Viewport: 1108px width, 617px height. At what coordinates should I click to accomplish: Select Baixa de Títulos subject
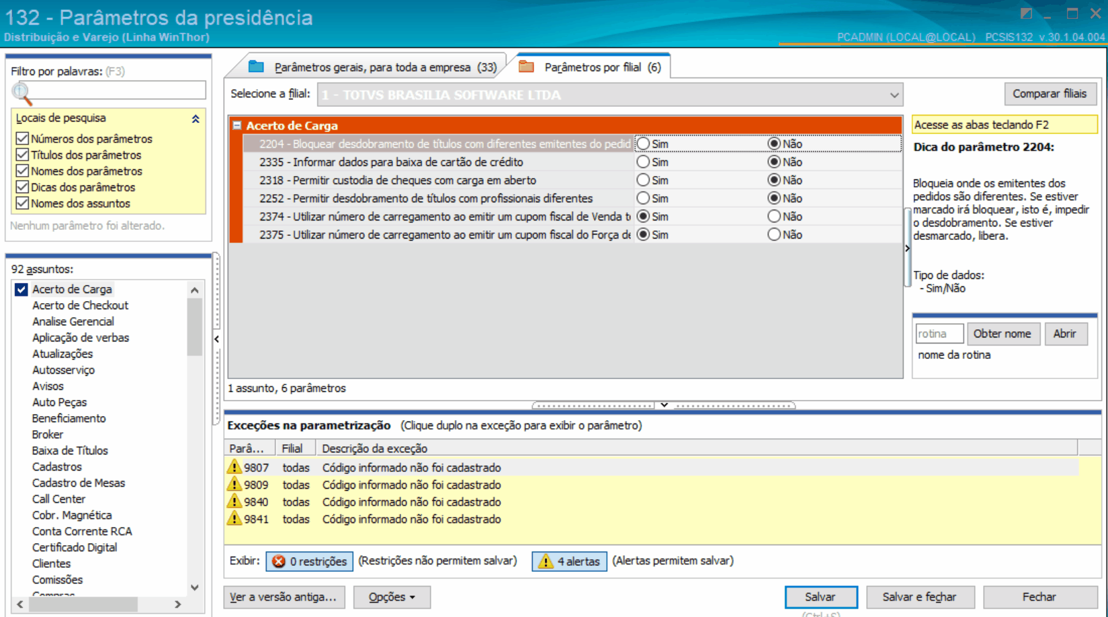click(x=70, y=450)
